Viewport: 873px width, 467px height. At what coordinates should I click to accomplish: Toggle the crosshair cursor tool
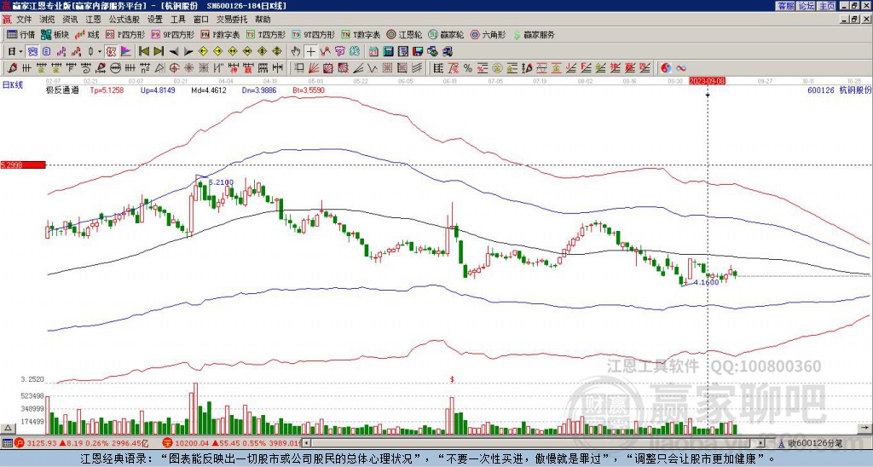point(310,52)
